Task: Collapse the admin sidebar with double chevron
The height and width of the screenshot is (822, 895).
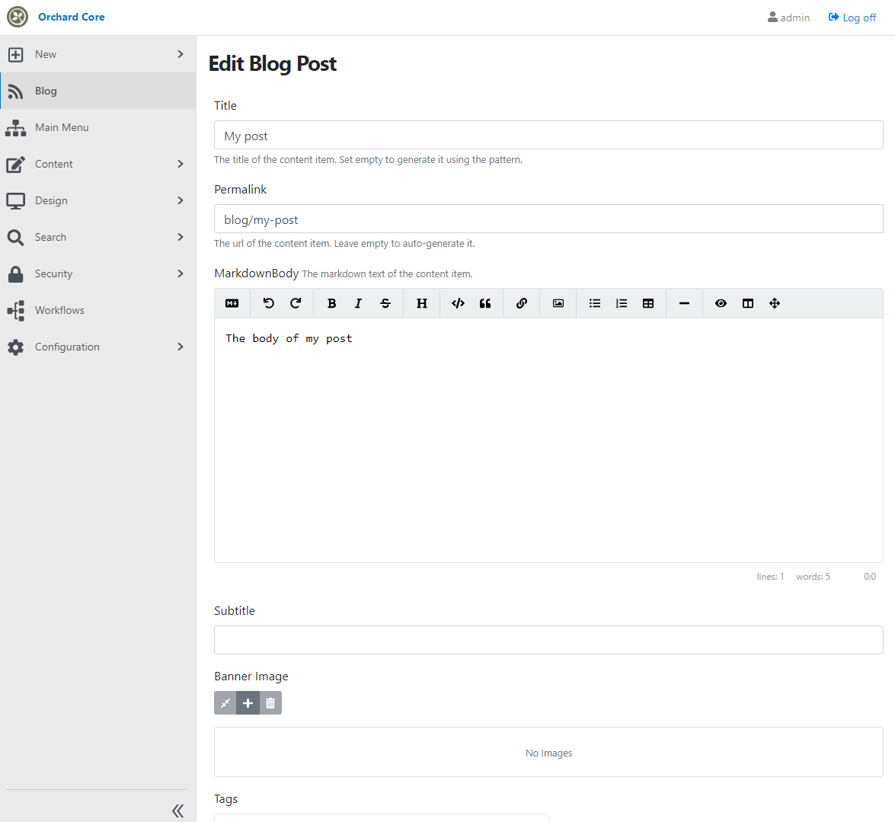Action: (178, 811)
